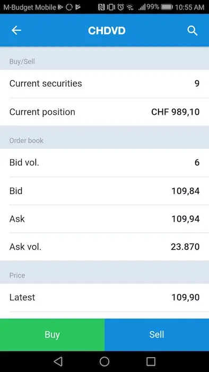The height and width of the screenshot is (372, 209).
Task: Tap the back arrow in header
Action: (16, 30)
